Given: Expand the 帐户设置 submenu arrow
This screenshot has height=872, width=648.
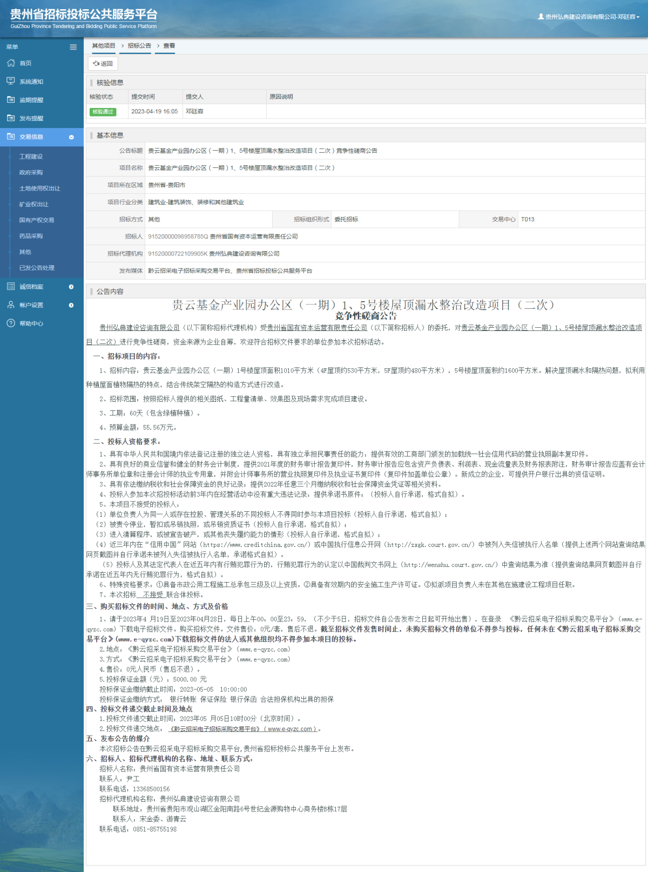Looking at the screenshot, I should [x=71, y=305].
